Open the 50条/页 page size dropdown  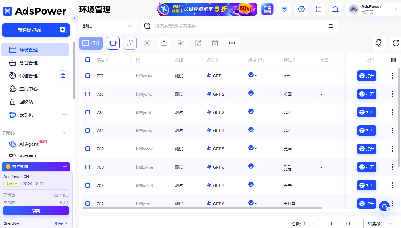pos(380,224)
